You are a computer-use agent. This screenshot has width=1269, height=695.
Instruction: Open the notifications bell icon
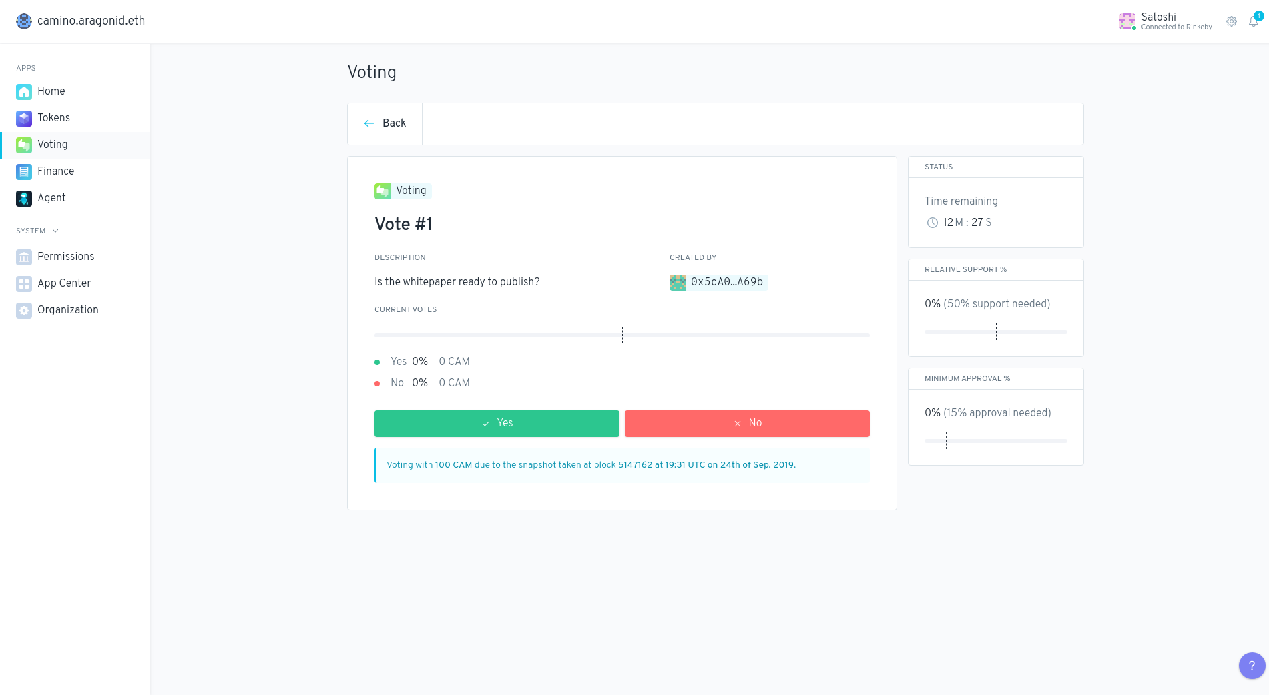pos(1254,21)
